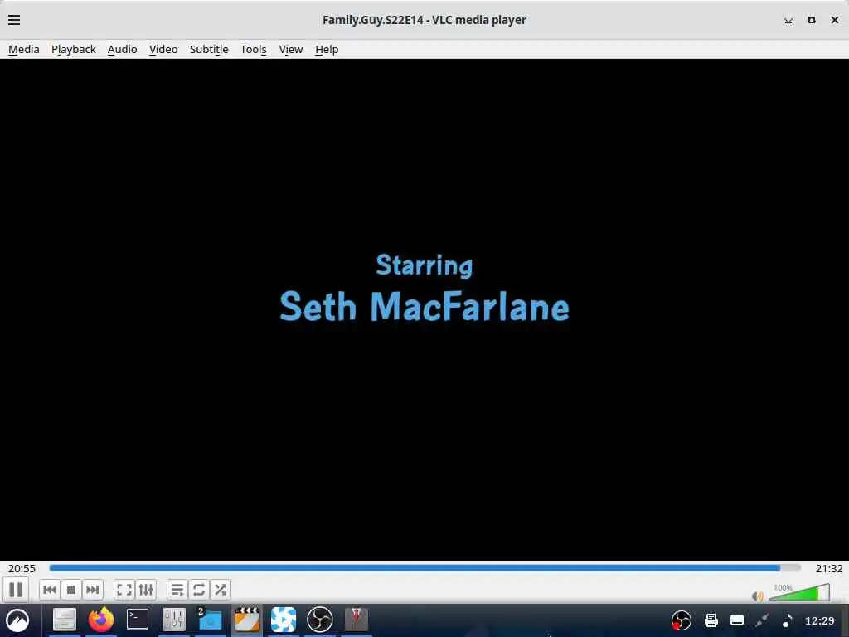The height and width of the screenshot is (637, 849).
Task: Open the Help menu
Action: click(x=327, y=49)
